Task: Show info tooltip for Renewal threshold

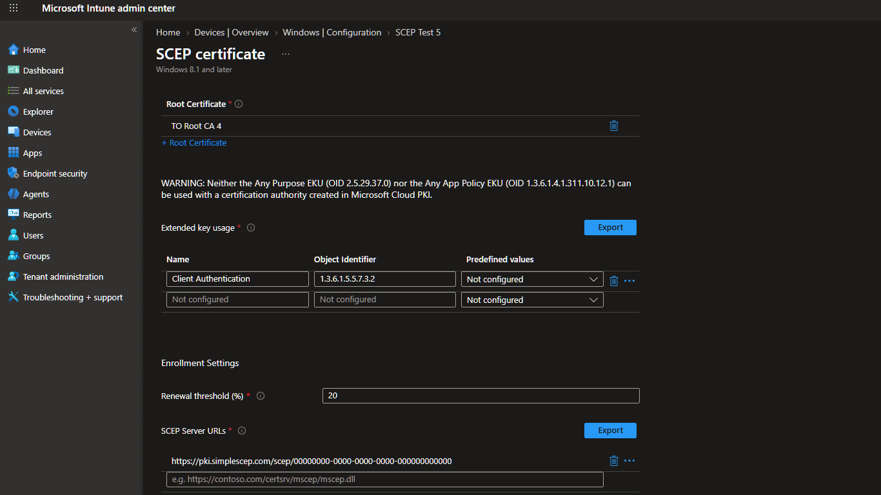Action: click(x=261, y=396)
